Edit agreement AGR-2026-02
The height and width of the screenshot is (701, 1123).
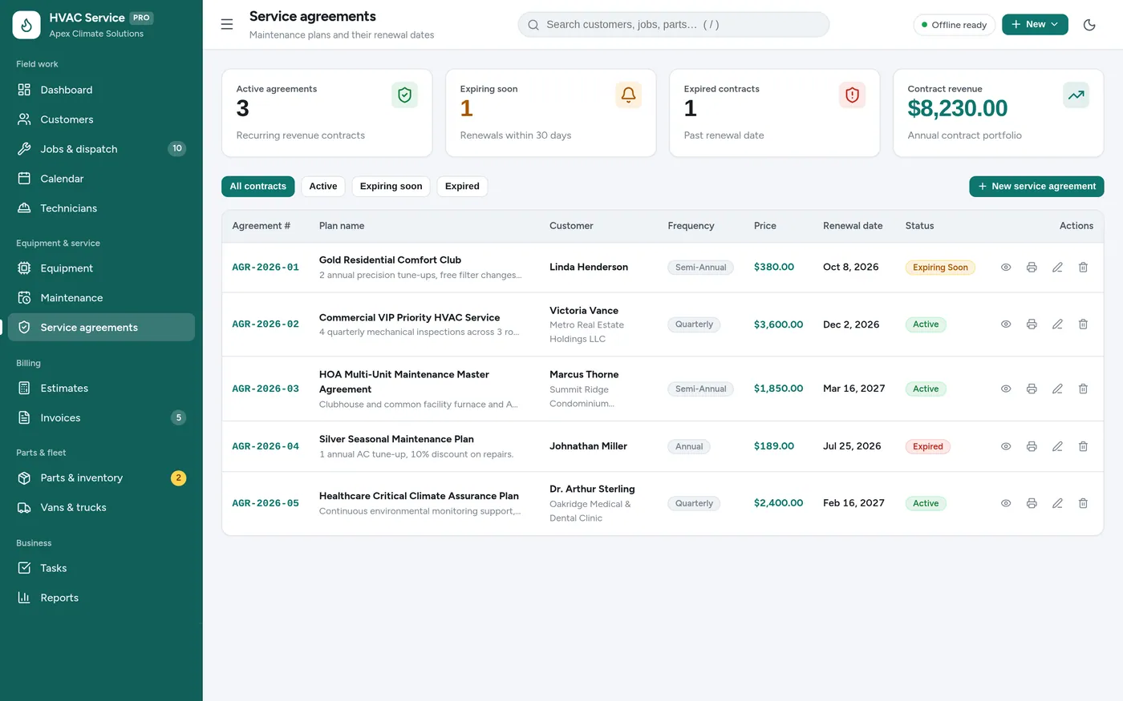pos(1057,324)
